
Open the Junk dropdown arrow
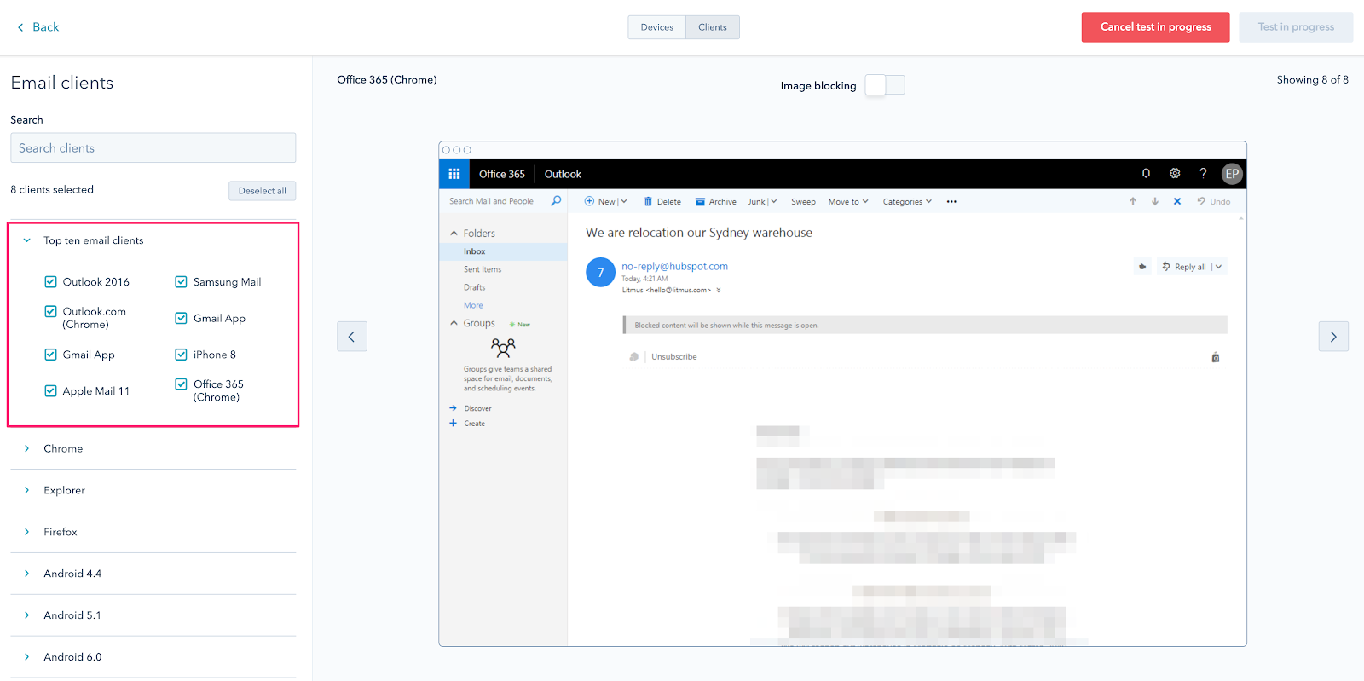(x=774, y=202)
